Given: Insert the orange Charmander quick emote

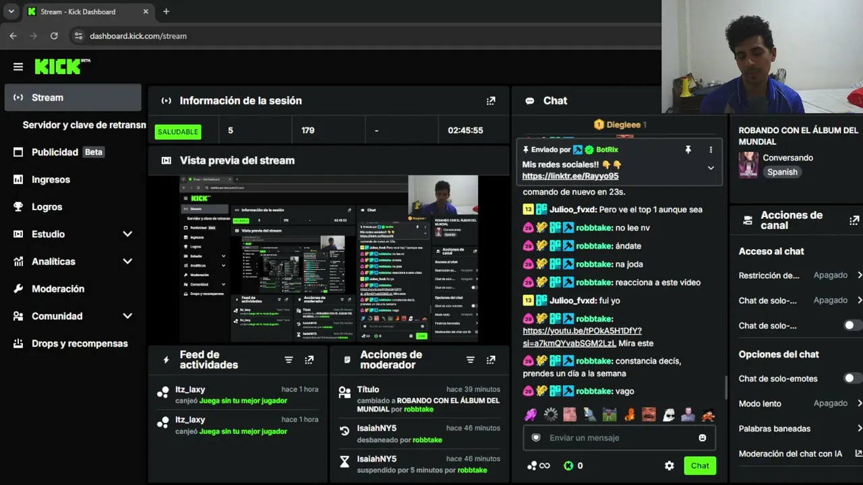Looking at the screenshot, I should [629, 414].
